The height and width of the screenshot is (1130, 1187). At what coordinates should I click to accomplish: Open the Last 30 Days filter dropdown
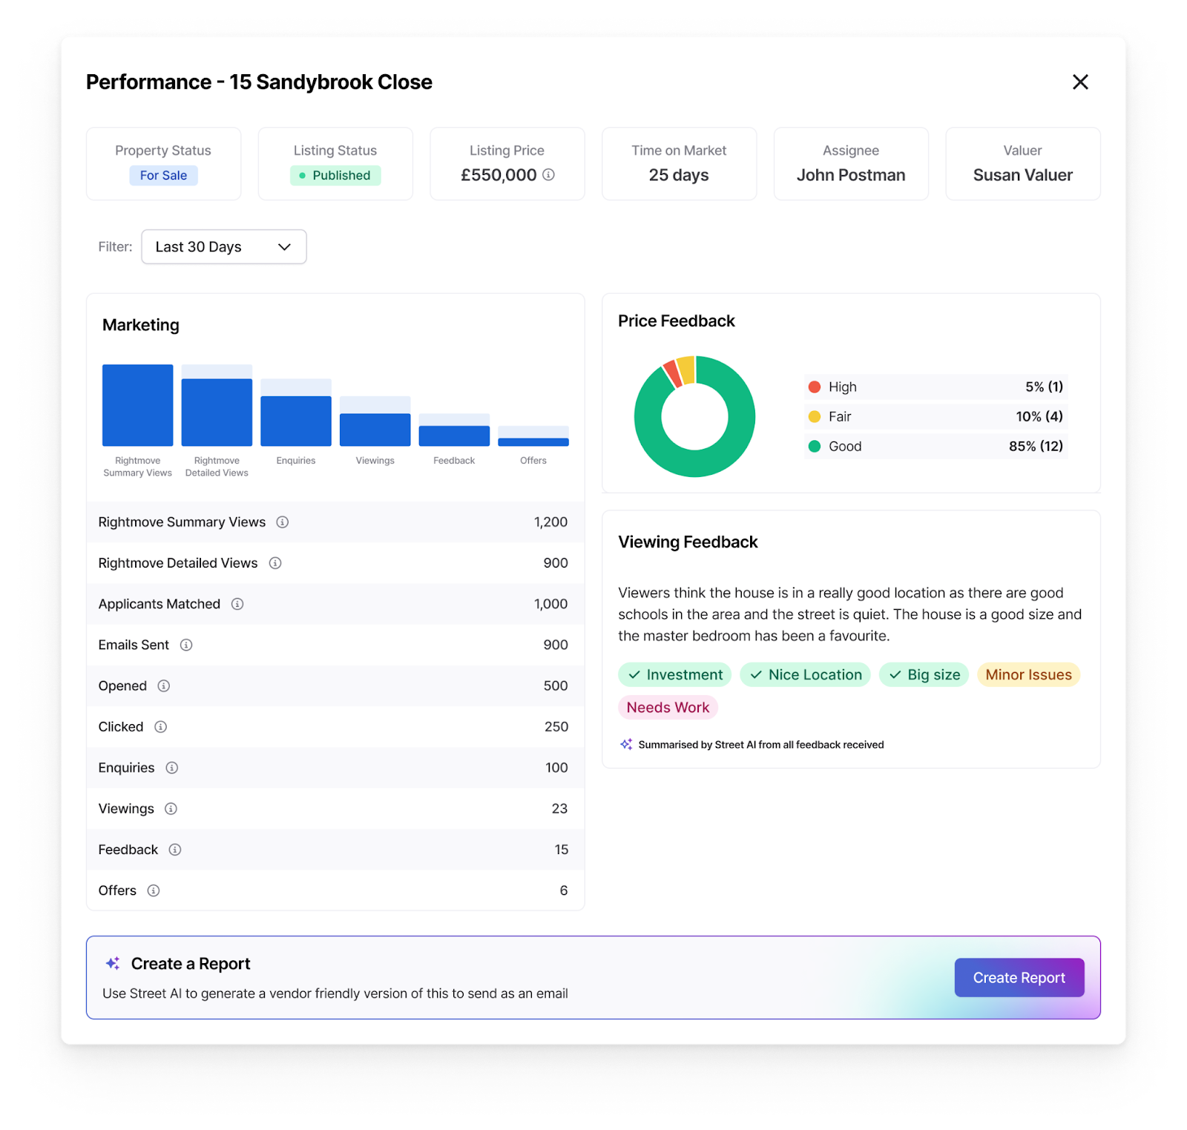click(224, 246)
